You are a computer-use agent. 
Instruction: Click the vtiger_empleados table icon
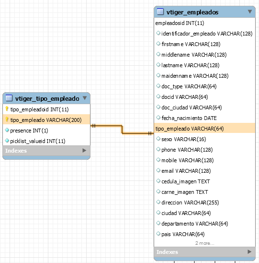click(160, 12)
